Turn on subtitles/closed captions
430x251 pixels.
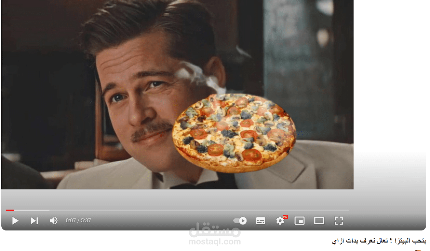[261, 221]
